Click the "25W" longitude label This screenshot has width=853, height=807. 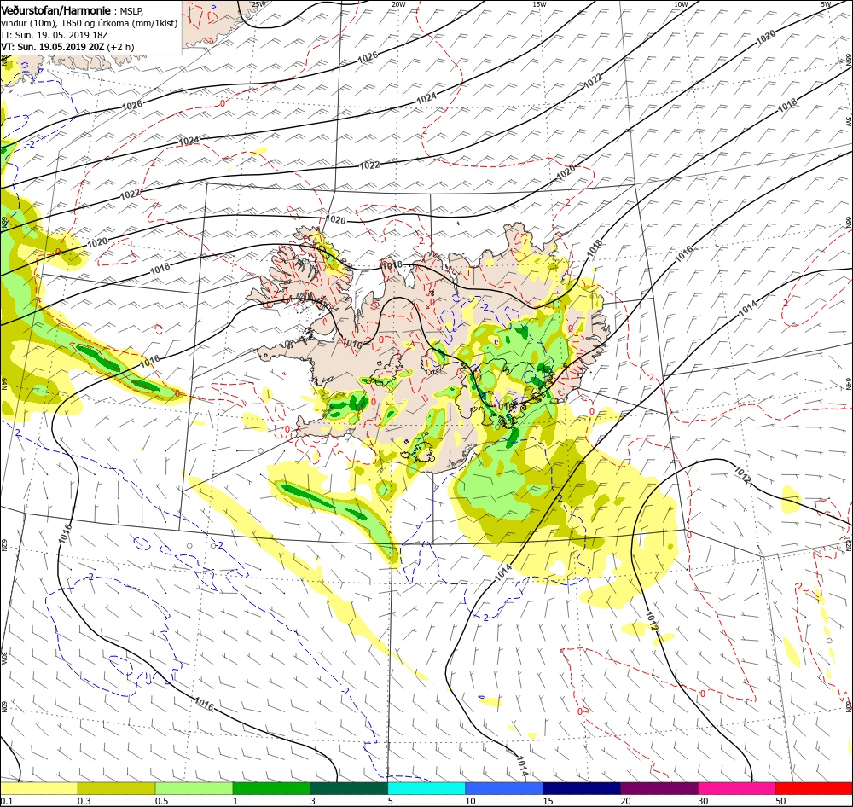[259, 4]
